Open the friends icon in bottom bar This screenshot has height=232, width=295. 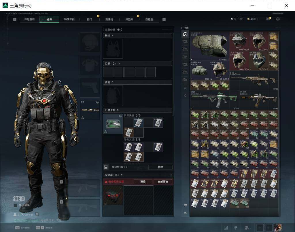(x=247, y=228)
